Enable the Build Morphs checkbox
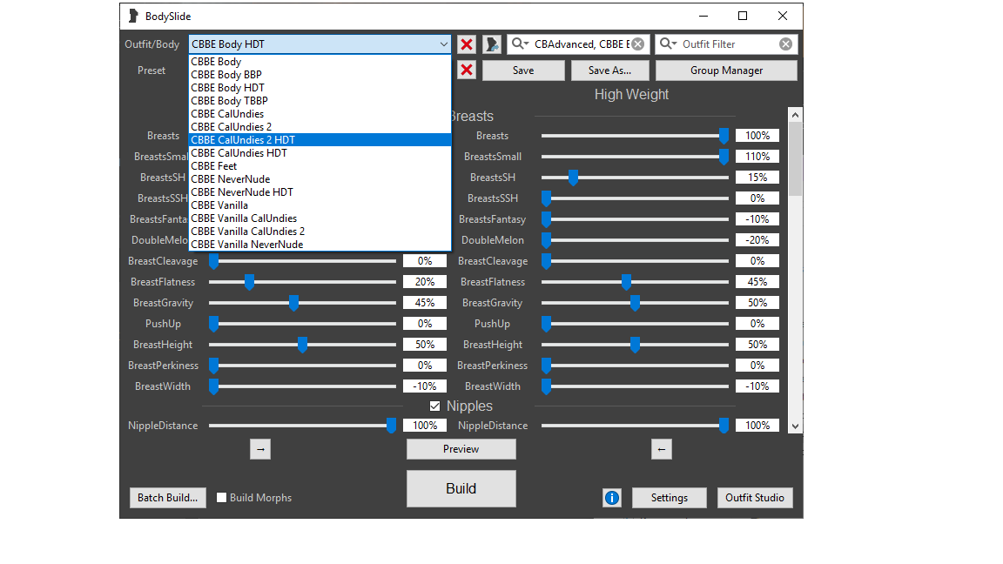Image resolution: width=1003 pixels, height=564 pixels. coord(221,498)
